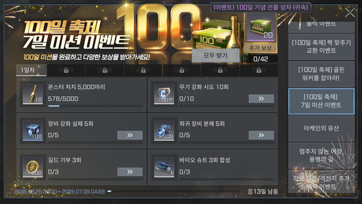Screen dimensions: 362x204
Task: Select the 1일차 tab
Action: click(31, 70)
